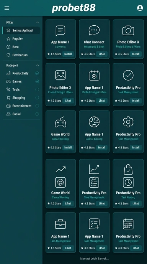This screenshot has width=147, height=264.
Task: Click the shopping bag checkmark icon
Action: click(128, 169)
